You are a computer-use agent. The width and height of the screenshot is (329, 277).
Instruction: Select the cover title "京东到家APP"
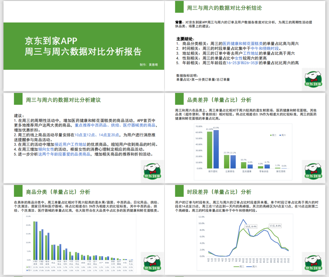click(51, 41)
